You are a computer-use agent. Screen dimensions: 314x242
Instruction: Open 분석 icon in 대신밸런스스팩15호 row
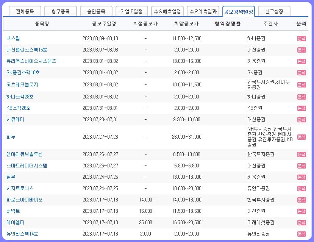[x=302, y=50]
